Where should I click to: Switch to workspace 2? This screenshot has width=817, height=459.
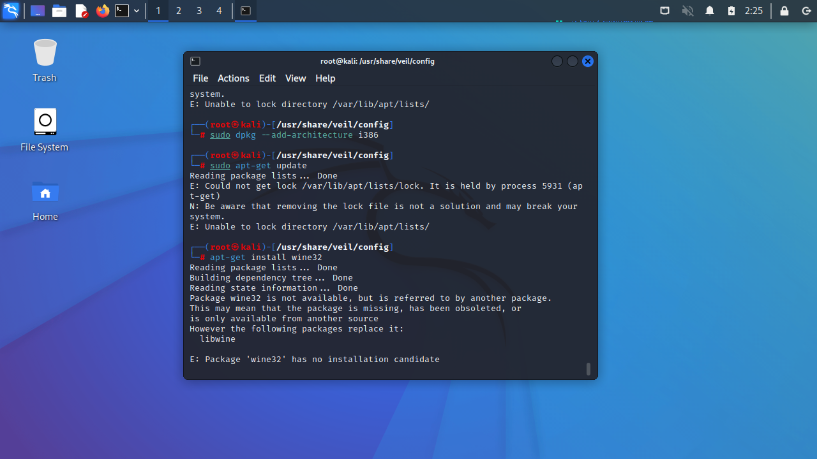[x=179, y=11]
